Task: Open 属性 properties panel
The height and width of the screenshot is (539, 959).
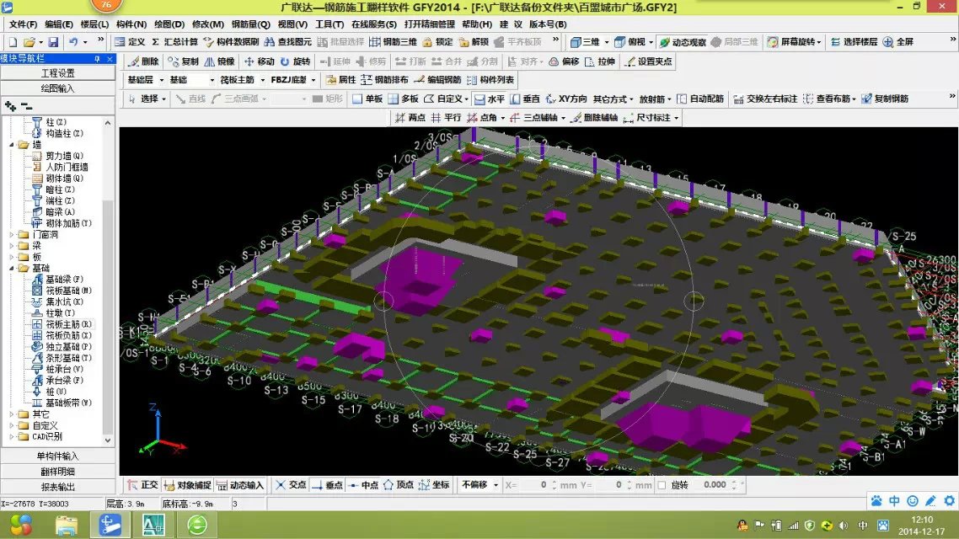Action: (340, 80)
